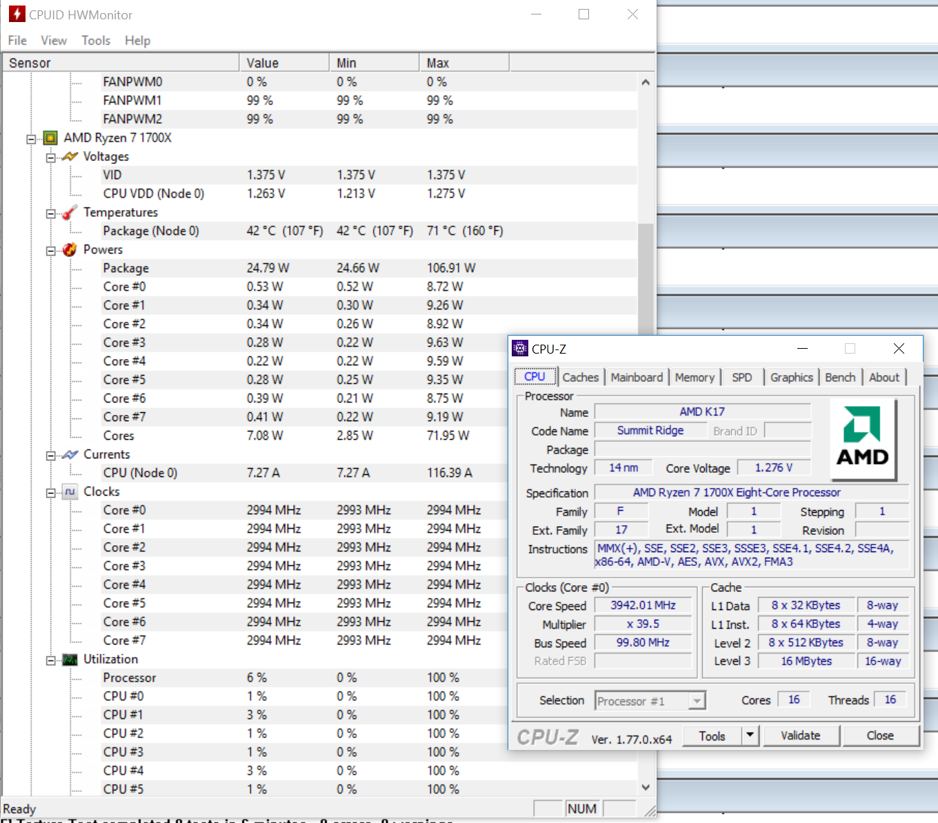The height and width of the screenshot is (823, 938).
Task: Click the scroll down arrow in HWMonitor
Action: coord(646,787)
